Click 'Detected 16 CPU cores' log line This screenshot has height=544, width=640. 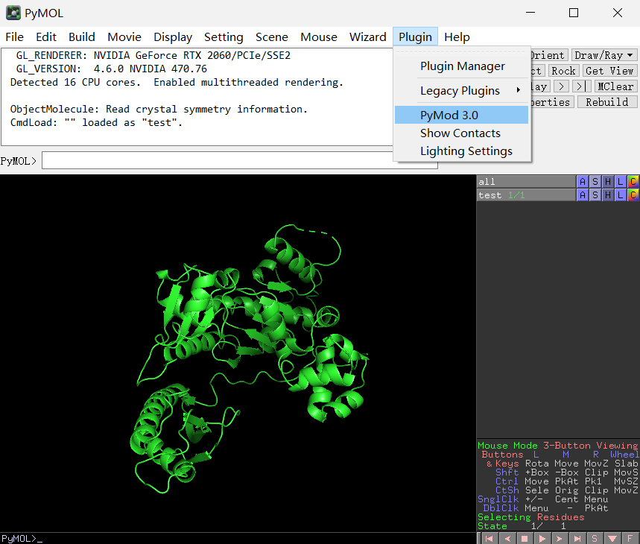tap(177, 82)
